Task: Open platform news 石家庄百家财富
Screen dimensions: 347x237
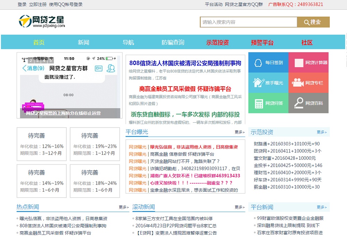Action: point(290,232)
